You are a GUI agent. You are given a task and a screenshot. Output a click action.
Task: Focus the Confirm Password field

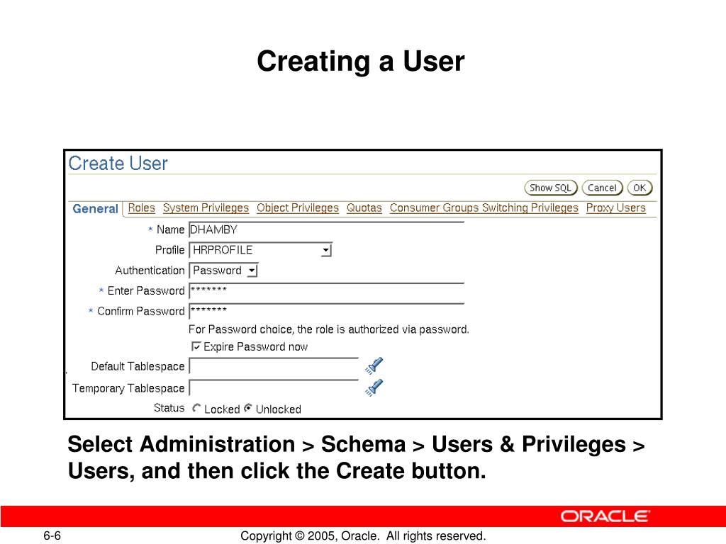pyautogui.click(x=326, y=311)
